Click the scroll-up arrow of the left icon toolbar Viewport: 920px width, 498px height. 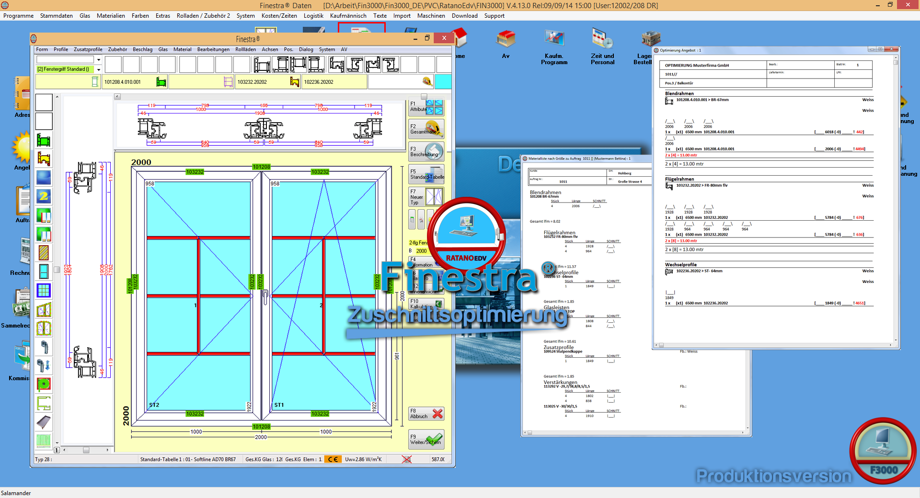(x=57, y=97)
